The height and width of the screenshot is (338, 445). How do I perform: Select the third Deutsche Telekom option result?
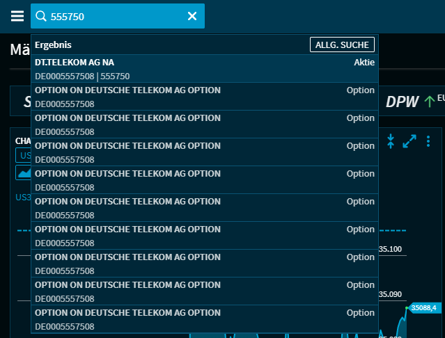pyautogui.click(x=205, y=152)
